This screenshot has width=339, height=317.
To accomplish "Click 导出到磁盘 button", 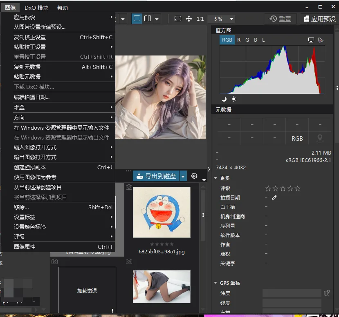I will 156,176.
